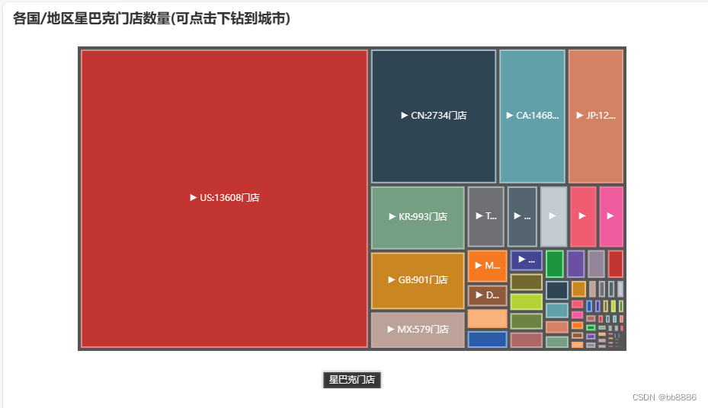The height and width of the screenshot is (408, 708).
Task: Click the small salmon block under small teal
Action: 557,327
